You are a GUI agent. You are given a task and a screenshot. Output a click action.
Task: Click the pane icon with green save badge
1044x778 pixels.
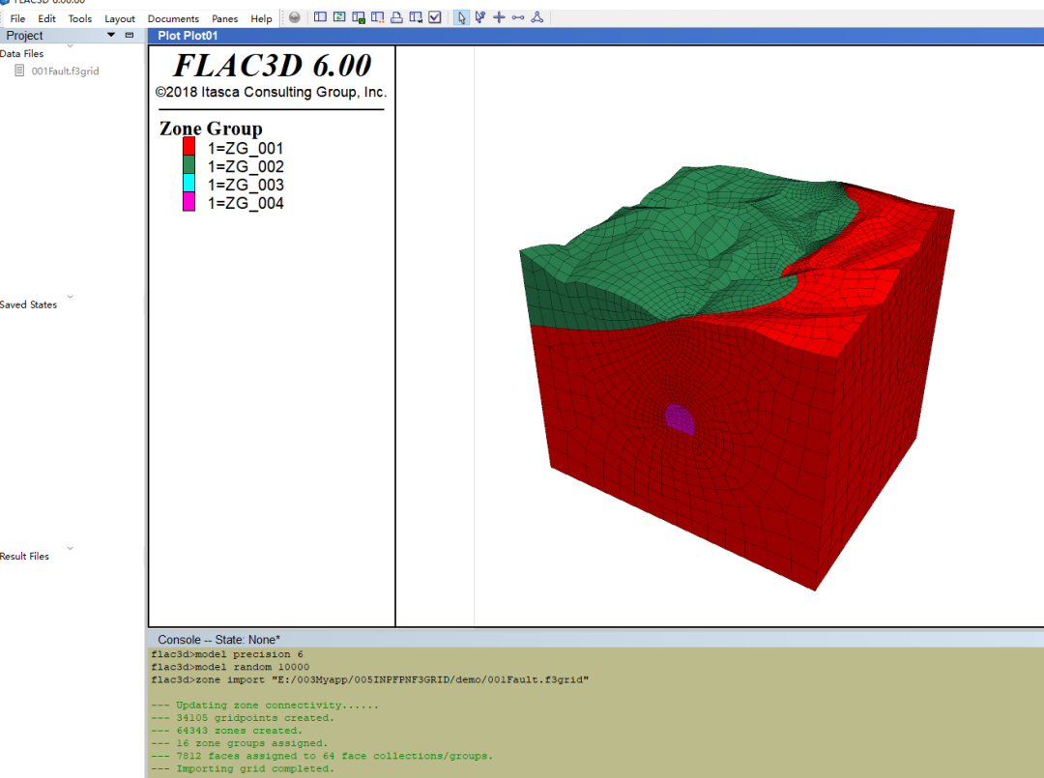359,17
